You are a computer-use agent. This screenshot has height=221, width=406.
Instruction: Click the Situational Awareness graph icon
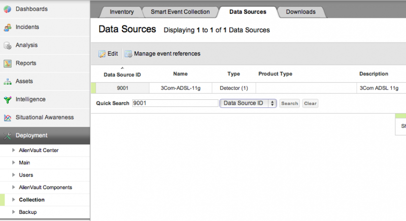tap(8, 118)
